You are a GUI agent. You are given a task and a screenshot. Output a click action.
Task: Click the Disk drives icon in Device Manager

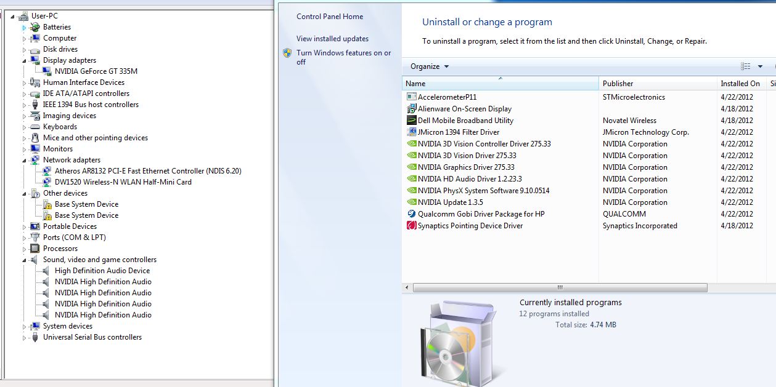(x=35, y=49)
